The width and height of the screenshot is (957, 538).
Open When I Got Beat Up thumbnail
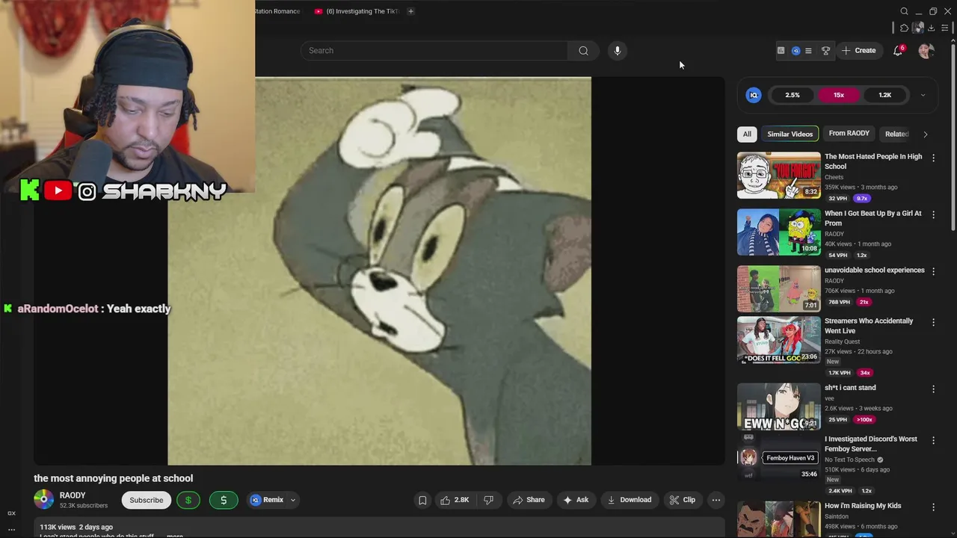[778, 232]
